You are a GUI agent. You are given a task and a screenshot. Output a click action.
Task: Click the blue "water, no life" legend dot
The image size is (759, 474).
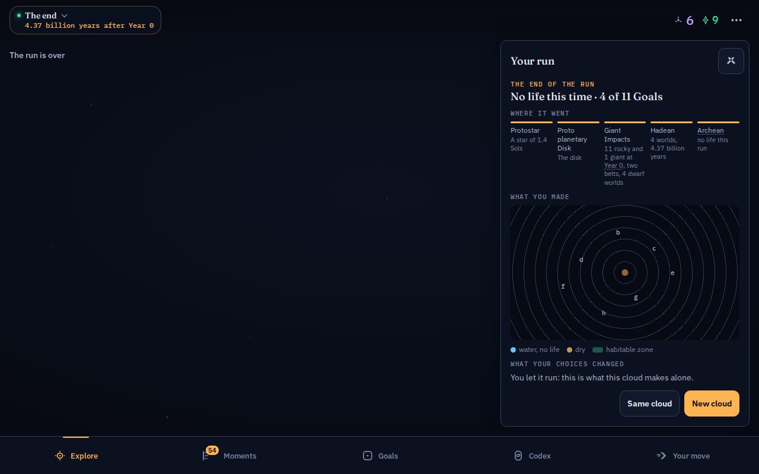click(513, 350)
